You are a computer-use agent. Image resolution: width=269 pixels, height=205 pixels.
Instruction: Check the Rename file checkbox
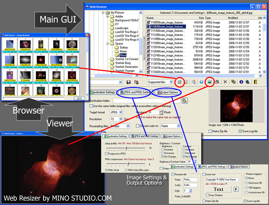point(173,174)
